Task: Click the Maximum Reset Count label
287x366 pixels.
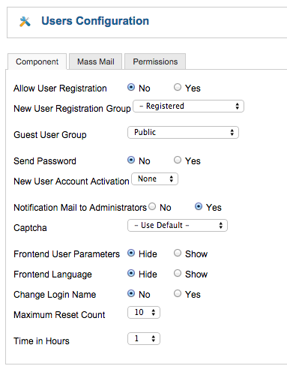Action: coord(59,315)
